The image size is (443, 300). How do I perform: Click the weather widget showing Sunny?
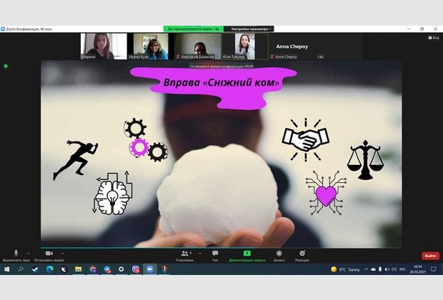tap(347, 269)
